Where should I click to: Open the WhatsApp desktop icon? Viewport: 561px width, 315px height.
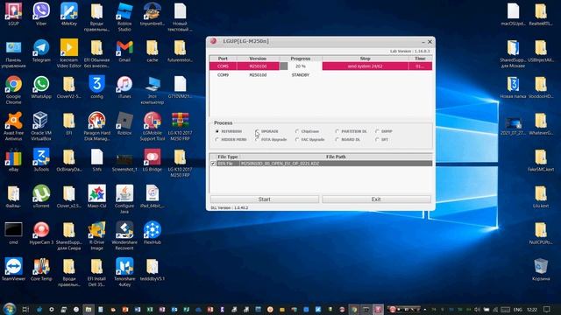(41, 87)
